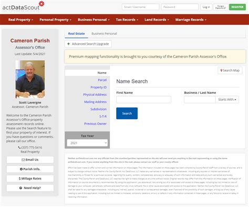Viewport: 249px width, 207px height.
Task: Click the Need Help button
Action: [30, 188]
